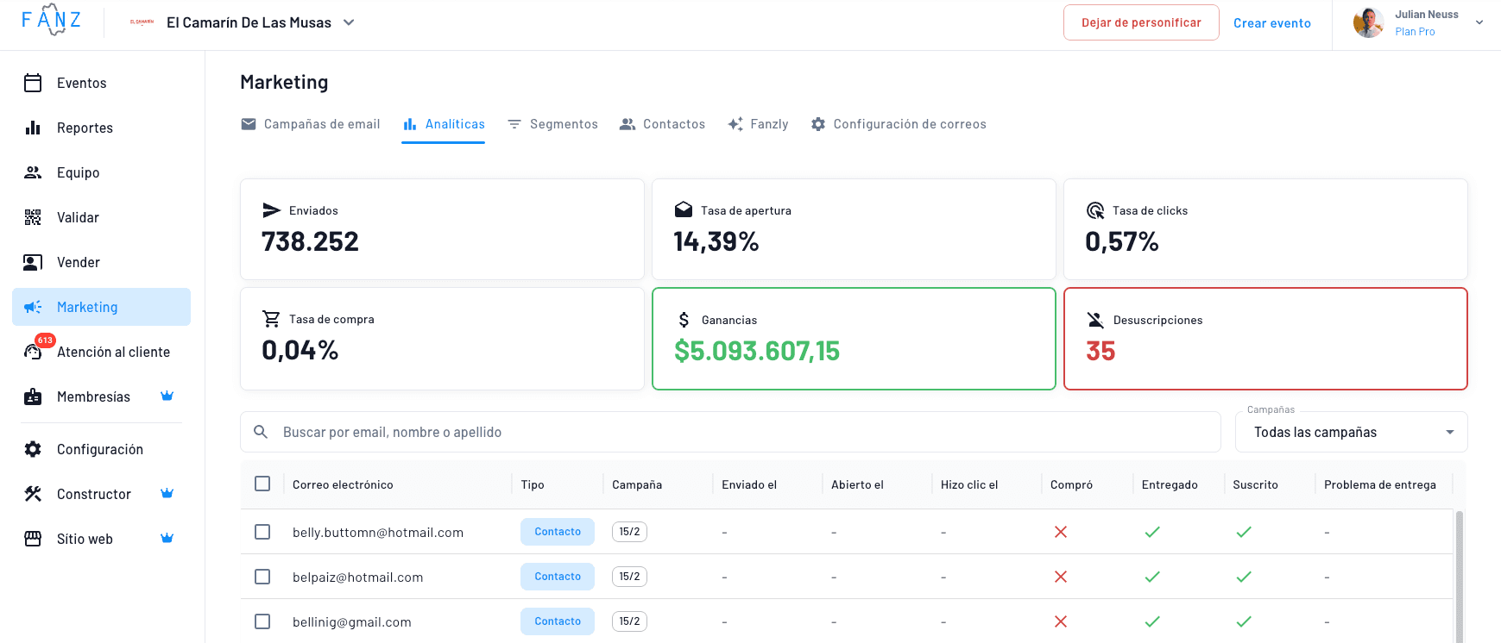This screenshot has width=1501, height=643.
Task: Open Atención al cliente in the sidebar
Action: coord(101,352)
